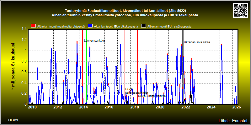251x125 pixels.
Task: Click the 'miljoonaa € / kuukausi' axis title
Action: [13, 67]
